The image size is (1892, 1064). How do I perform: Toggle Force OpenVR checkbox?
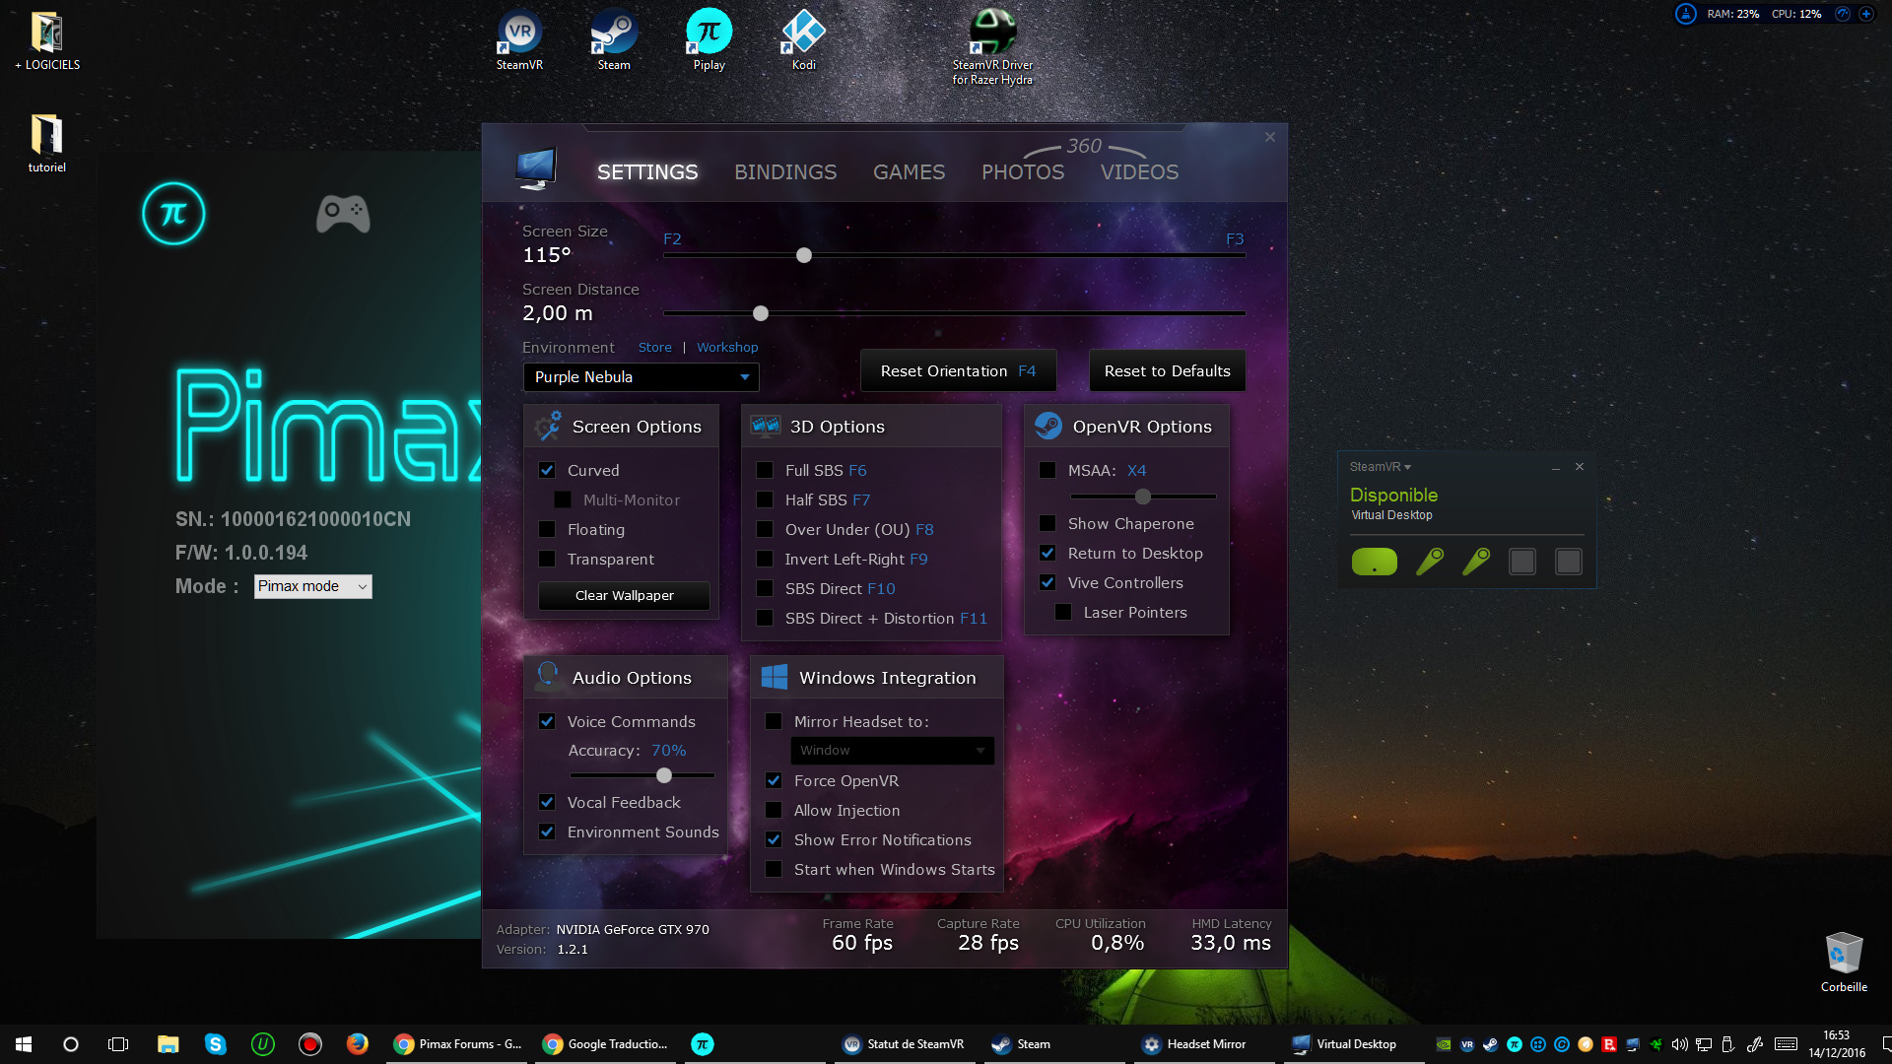point(774,781)
